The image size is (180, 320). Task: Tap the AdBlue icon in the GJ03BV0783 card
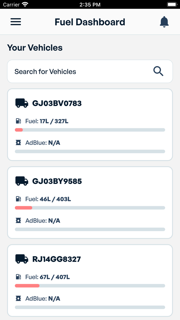click(18, 142)
